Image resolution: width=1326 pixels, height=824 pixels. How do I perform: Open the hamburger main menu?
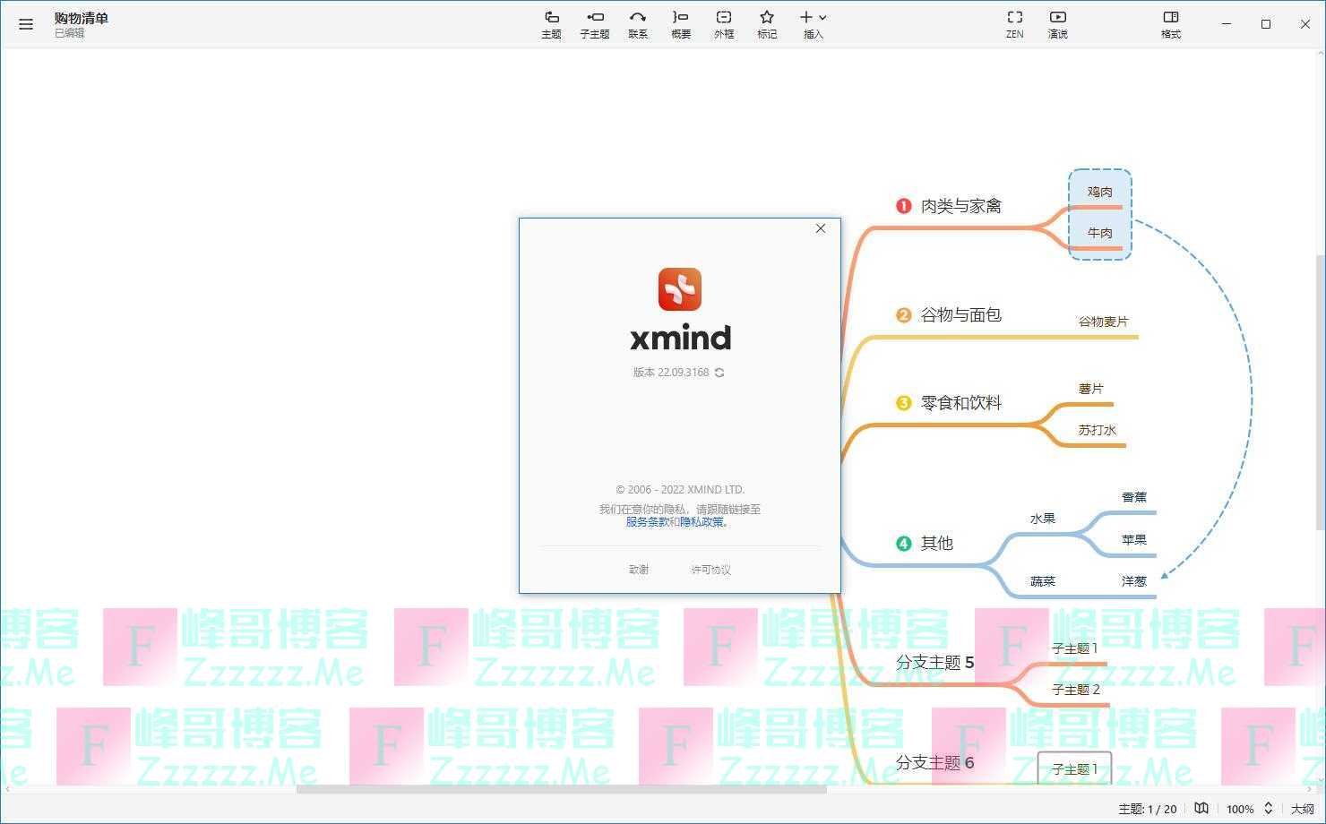coord(26,24)
